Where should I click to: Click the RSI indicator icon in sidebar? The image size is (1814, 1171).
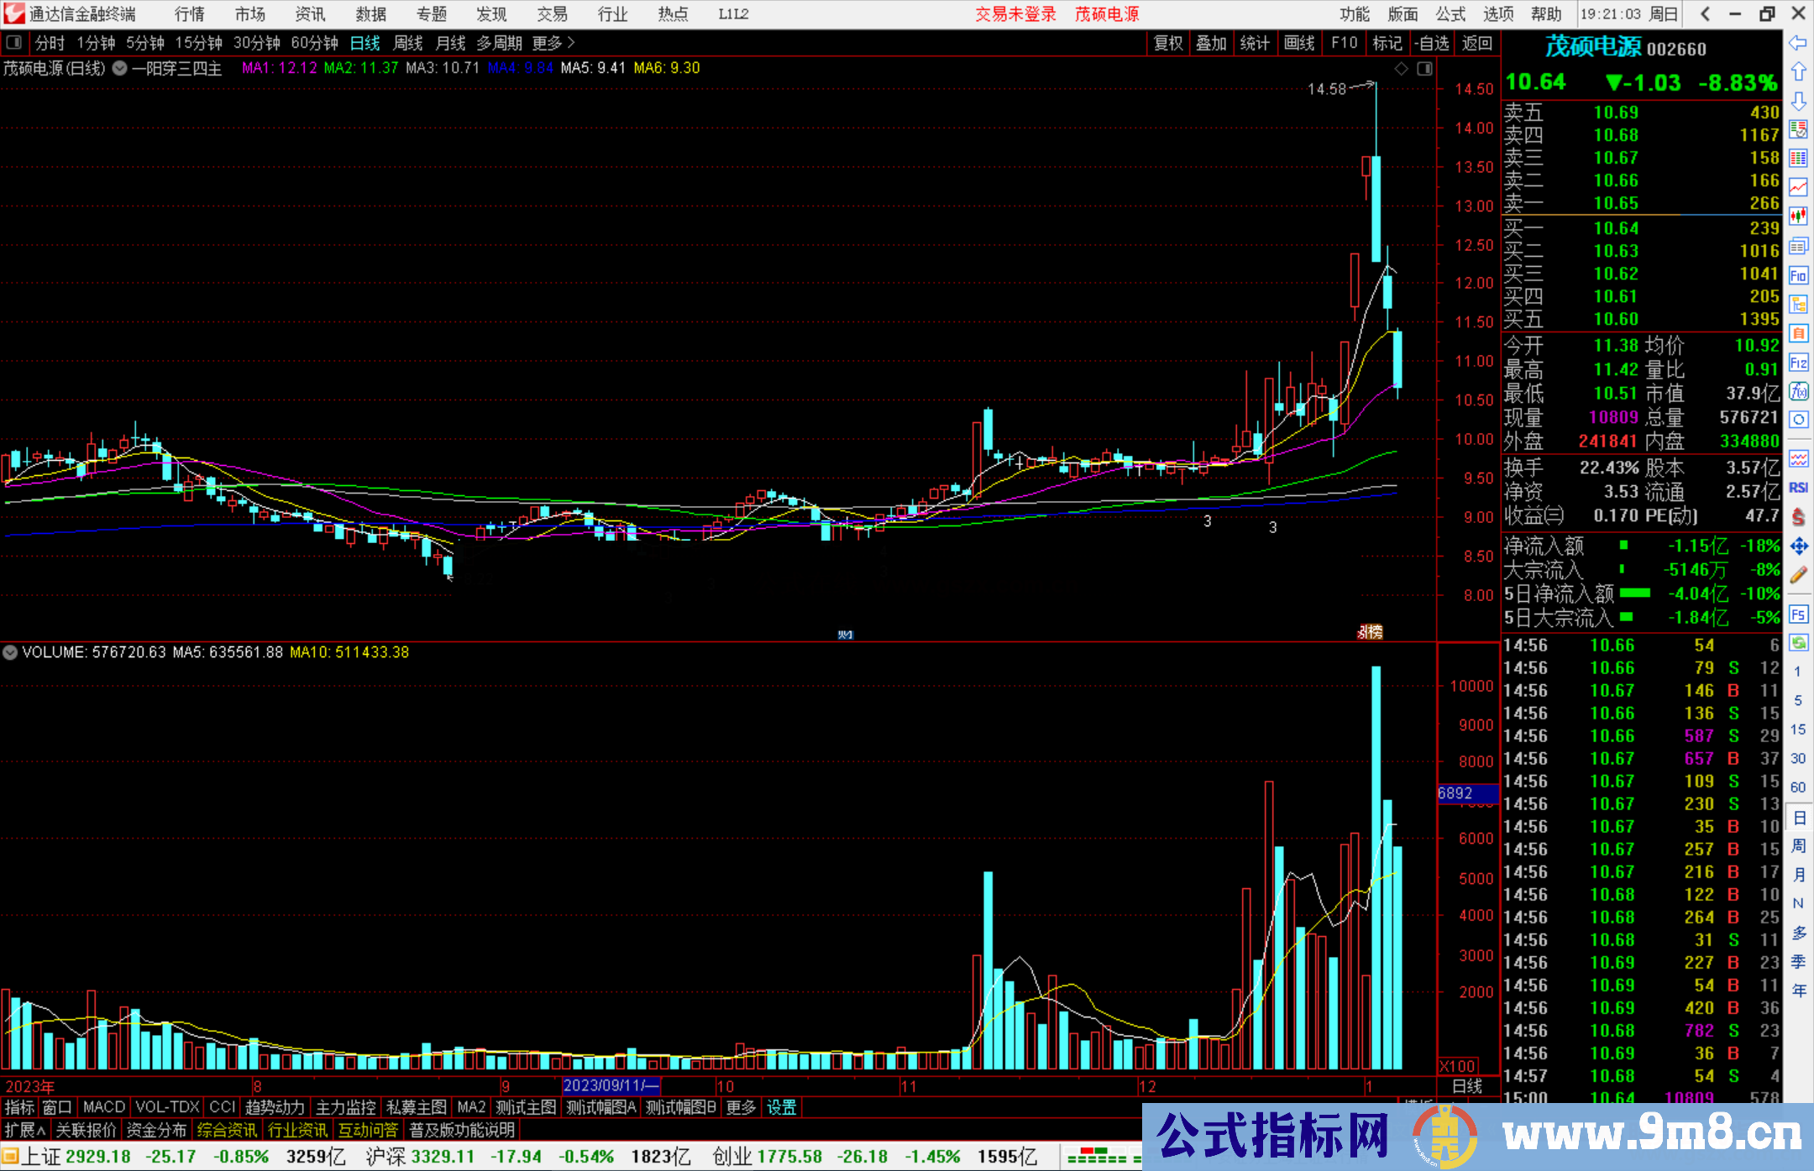(x=1798, y=488)
